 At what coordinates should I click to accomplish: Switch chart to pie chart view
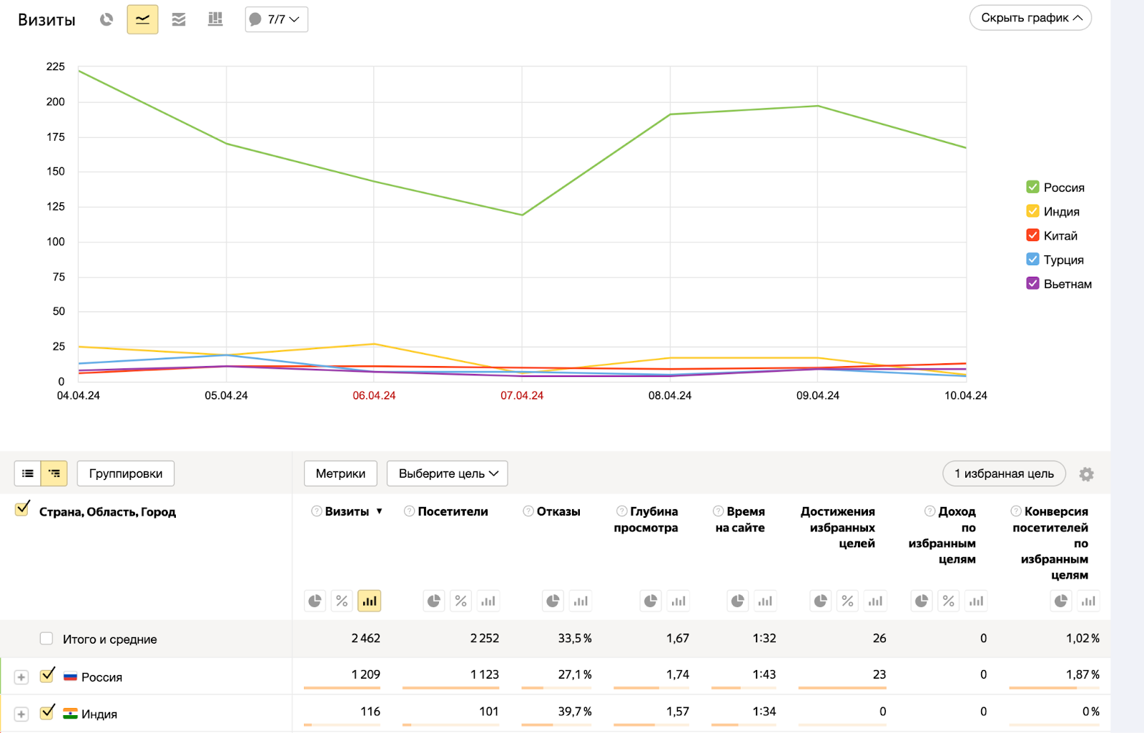click(x=107, y=19)
